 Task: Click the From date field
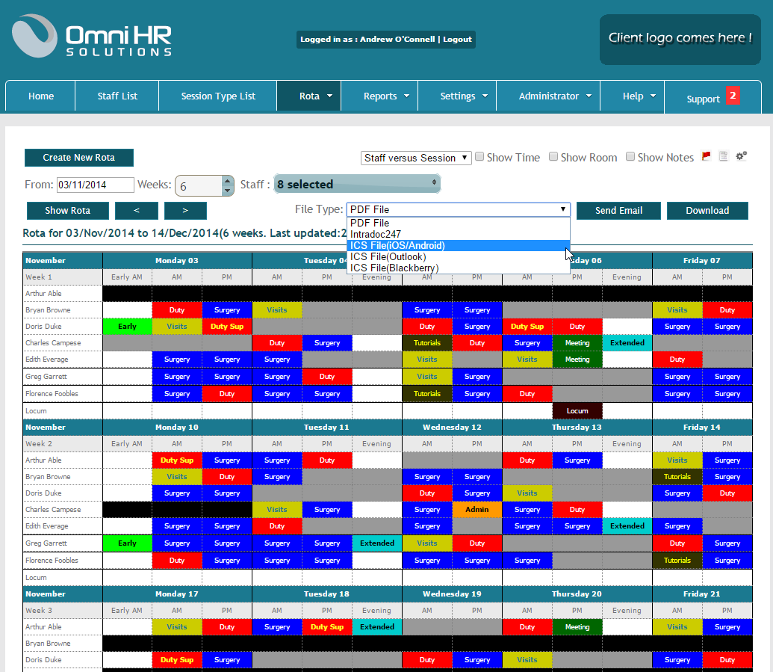coord(95,185)
